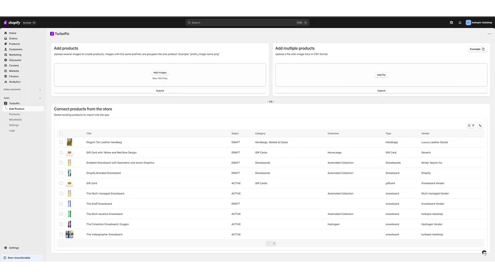Click 'Home page' collection cell

tap(334, 153)
